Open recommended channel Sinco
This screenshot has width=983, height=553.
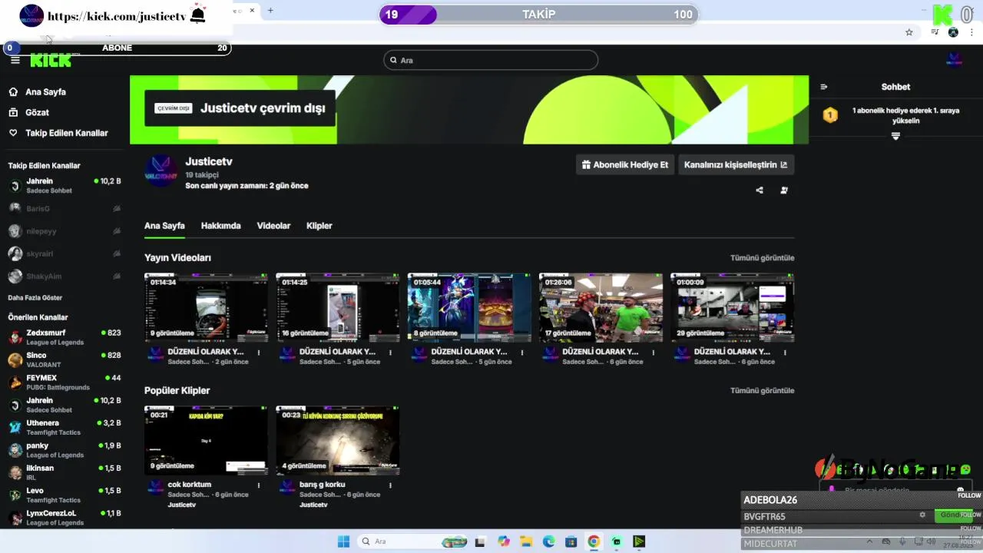click(x=65, y=359)
